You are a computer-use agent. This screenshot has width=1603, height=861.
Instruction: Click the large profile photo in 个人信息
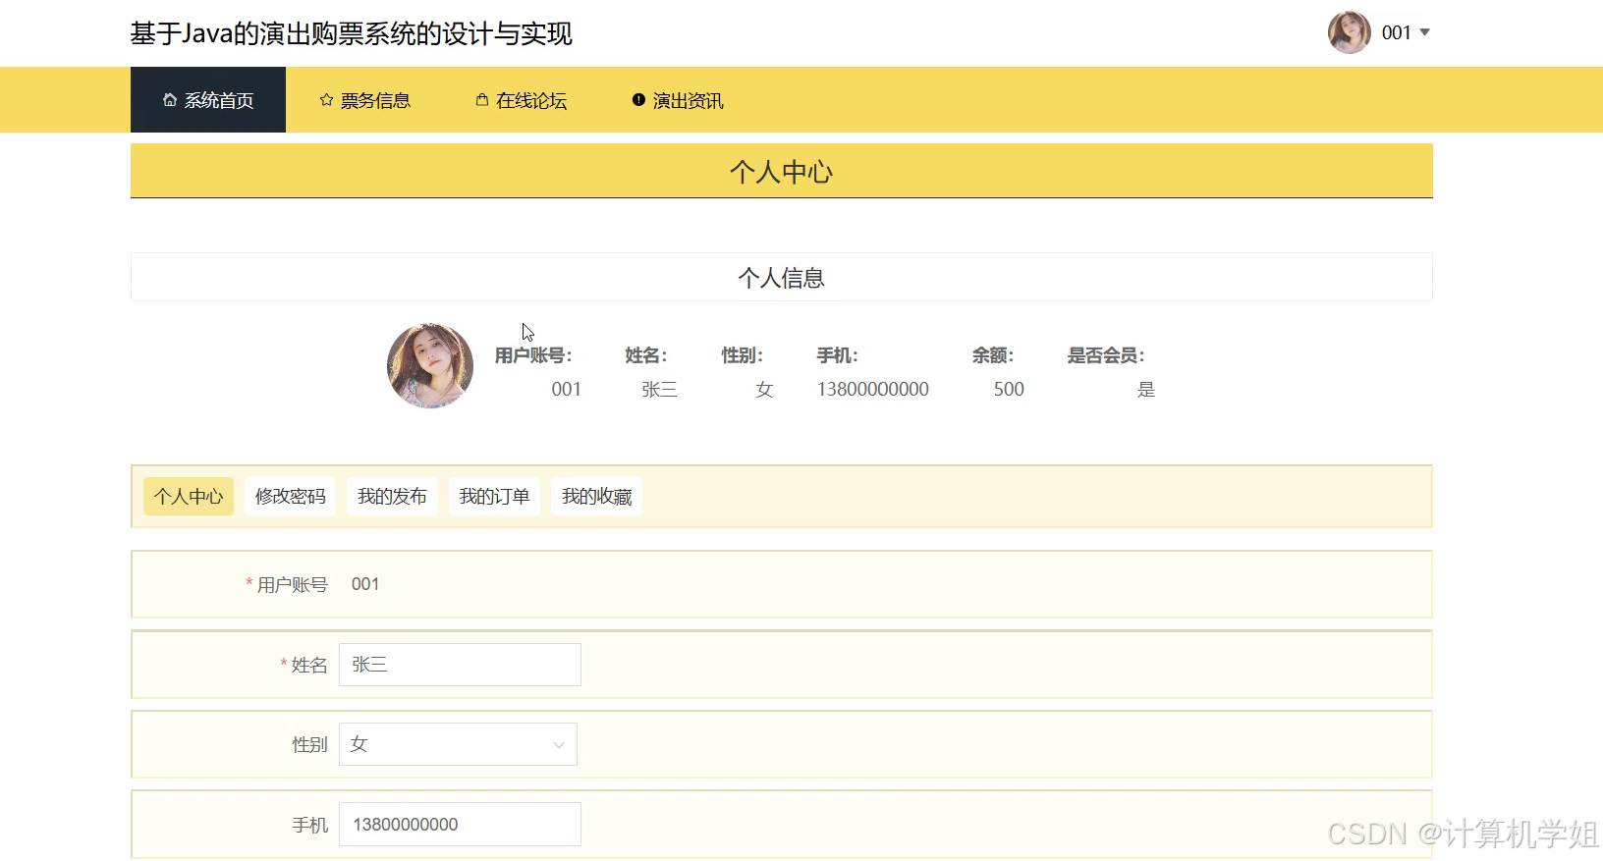(430, 365)
